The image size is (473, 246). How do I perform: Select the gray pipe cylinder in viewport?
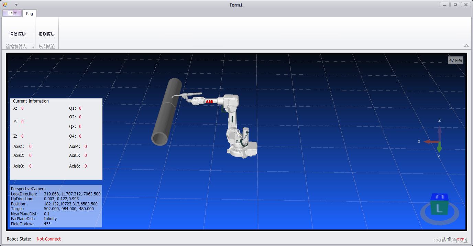click(167, 111)
